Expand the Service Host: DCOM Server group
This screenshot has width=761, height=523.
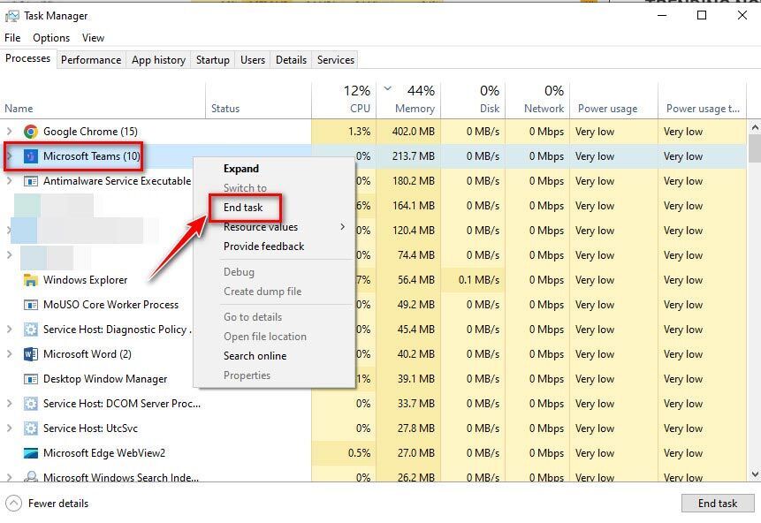coord(9,404)
